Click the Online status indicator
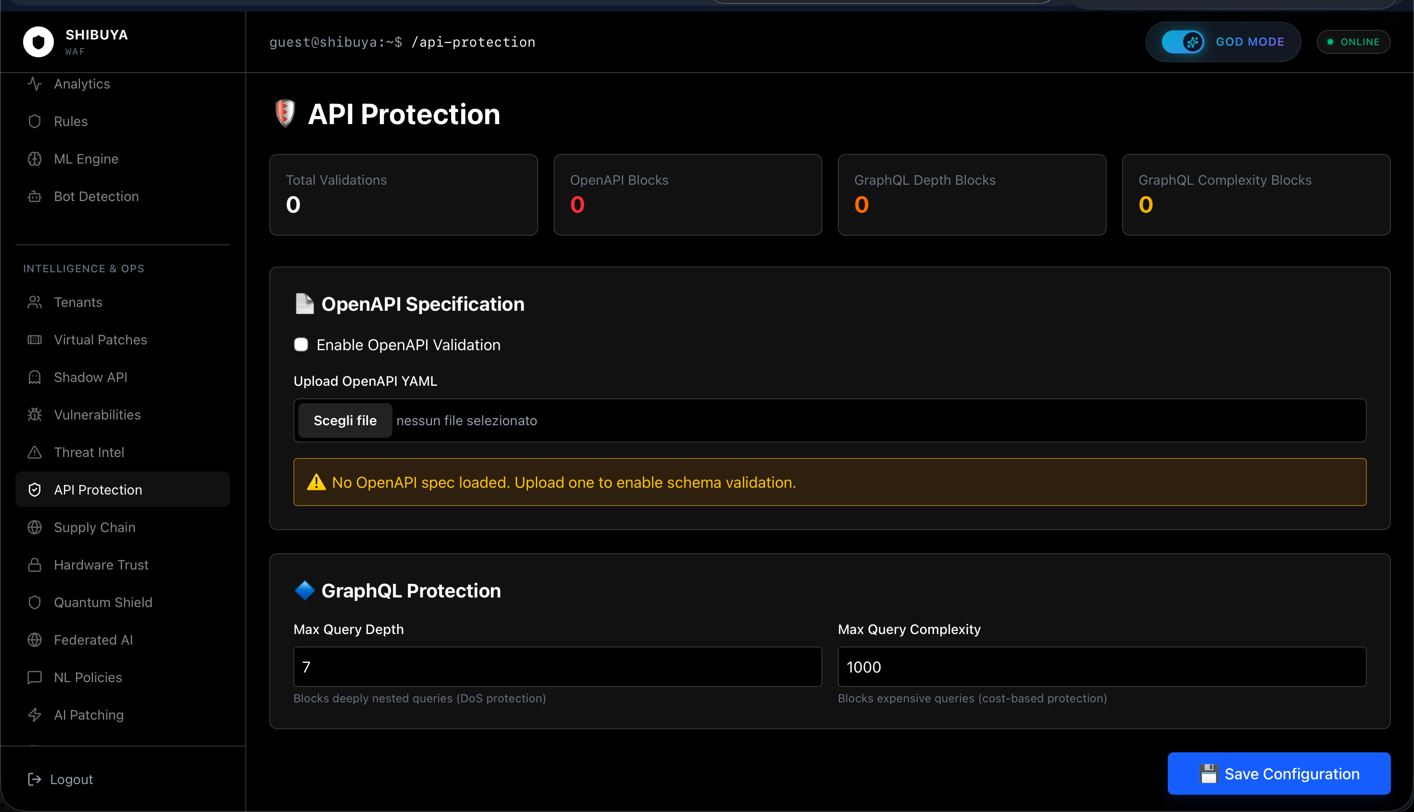Viewport: 1414px width, 812px height. [1353, 42]
